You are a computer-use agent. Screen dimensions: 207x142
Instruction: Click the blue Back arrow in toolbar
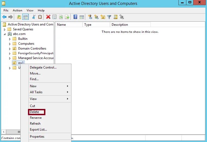[x=4, y=17]
